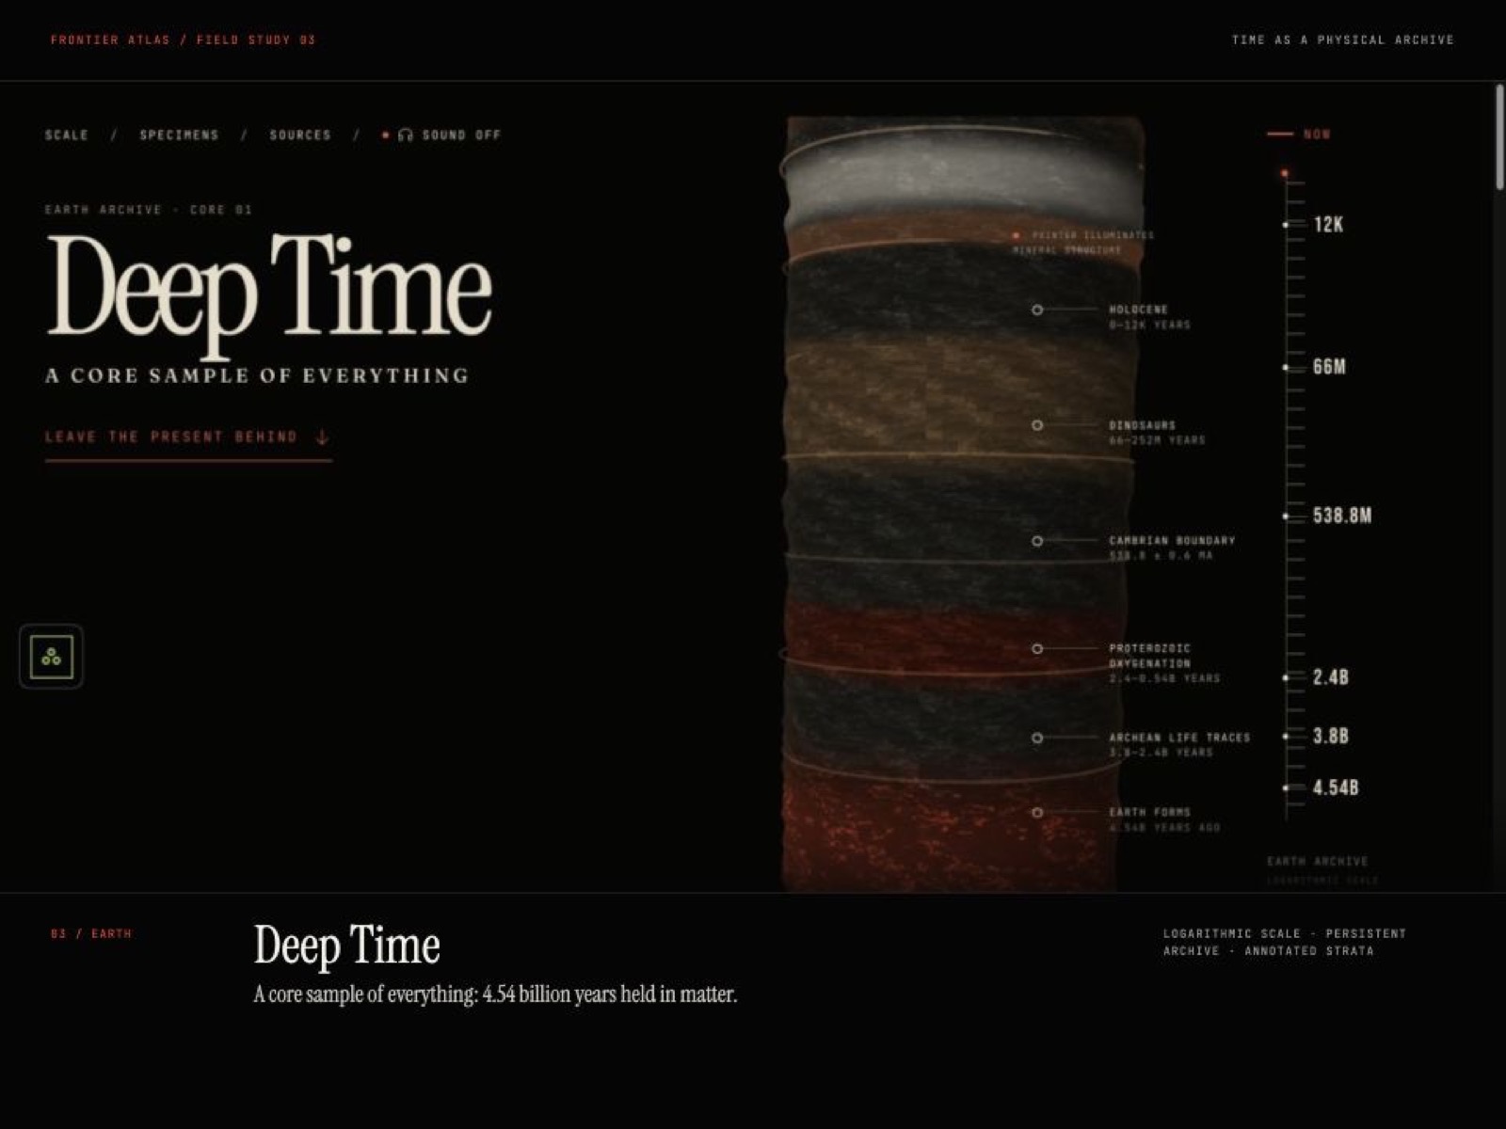This screenshot has height=1129, width=1506.
Task: Select the Dinosaurs stratum marker circle
Action: [x=1037, y=425]
